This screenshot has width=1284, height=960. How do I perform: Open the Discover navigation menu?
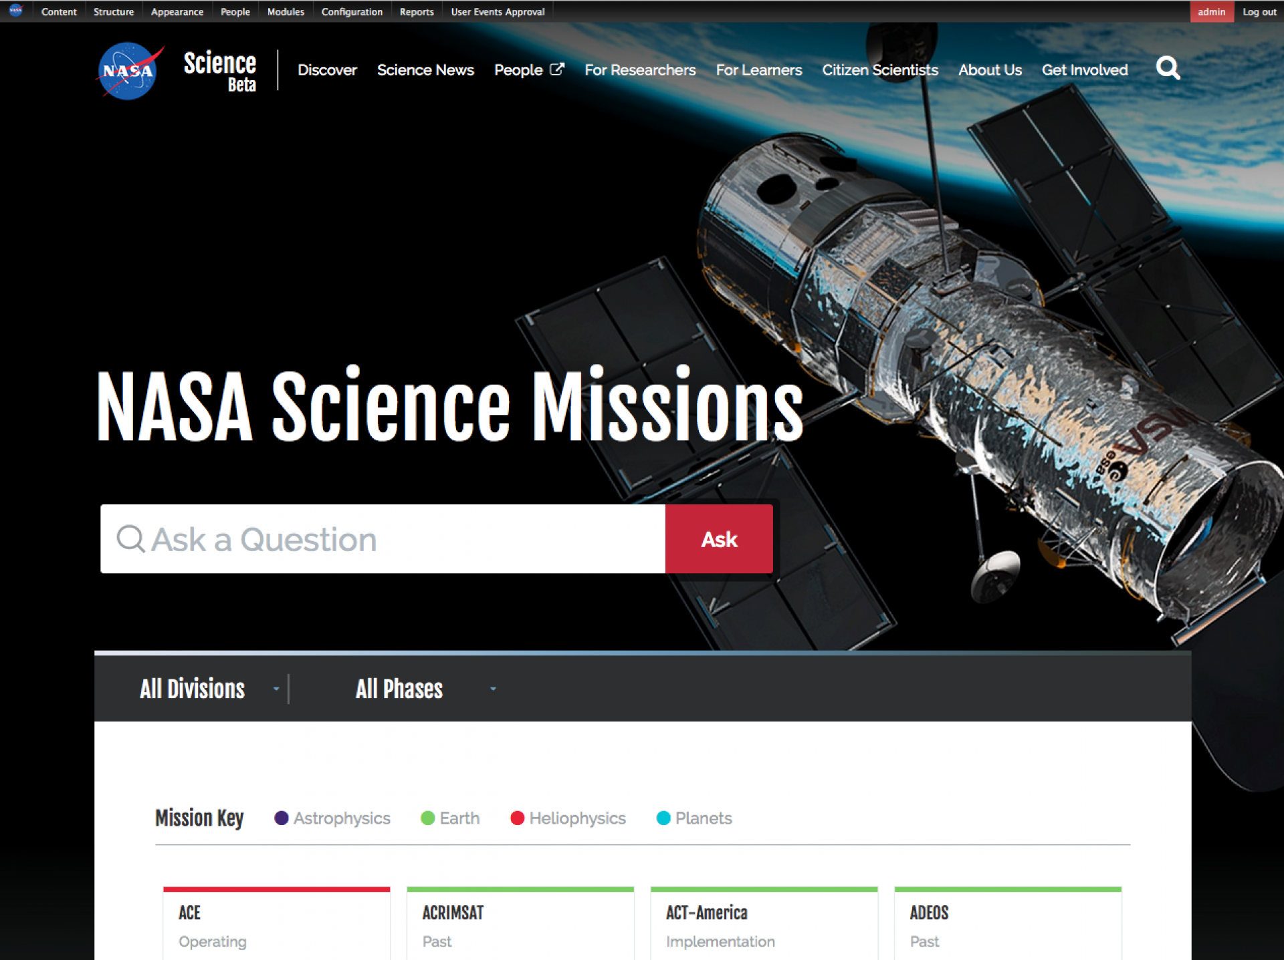pyautogui.click(x=327, y=70)
